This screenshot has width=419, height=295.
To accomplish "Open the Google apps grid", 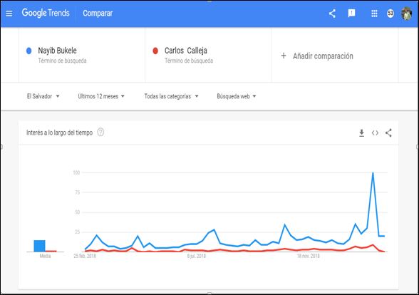I will 374,14.
